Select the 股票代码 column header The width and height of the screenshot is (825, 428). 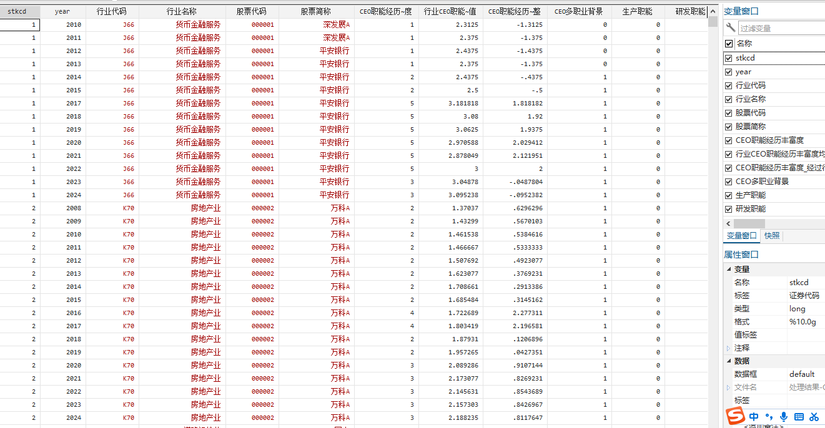coord(252,11)
